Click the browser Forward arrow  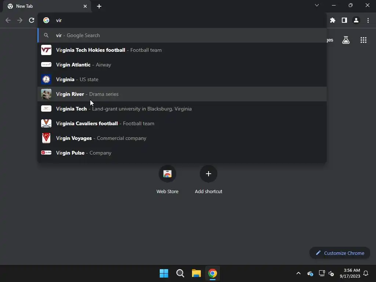pos(20,21)
